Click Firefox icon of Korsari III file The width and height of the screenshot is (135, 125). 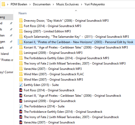tap(21, 96)
